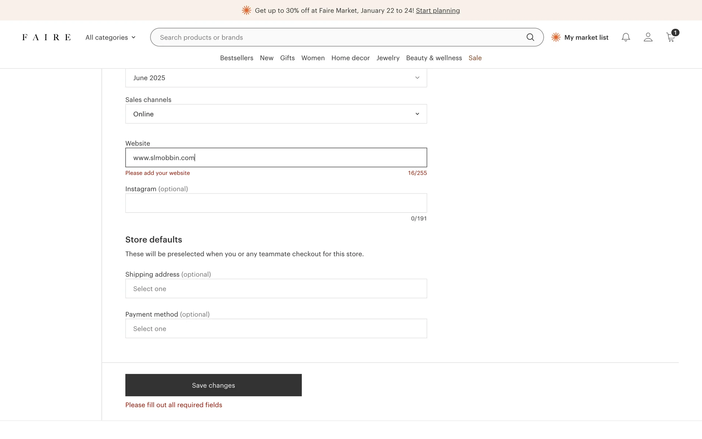Expand the All categories menu
The height and width of the screenshot is (439, 702).
(x=110, y=37)
